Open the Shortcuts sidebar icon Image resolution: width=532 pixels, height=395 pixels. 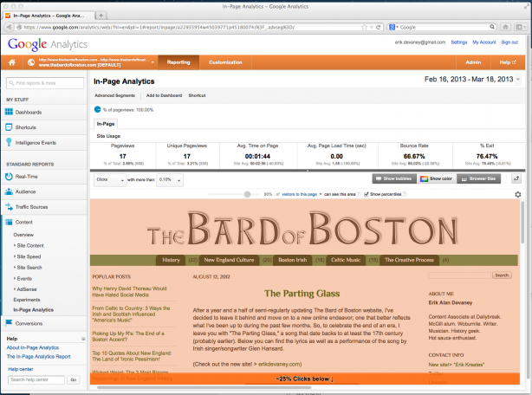tap(9, 127)
